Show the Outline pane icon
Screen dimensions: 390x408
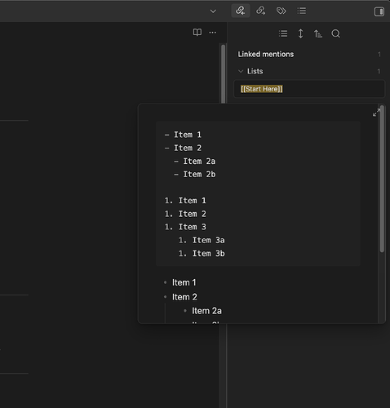pyautogui.click(x=302, y=11)
